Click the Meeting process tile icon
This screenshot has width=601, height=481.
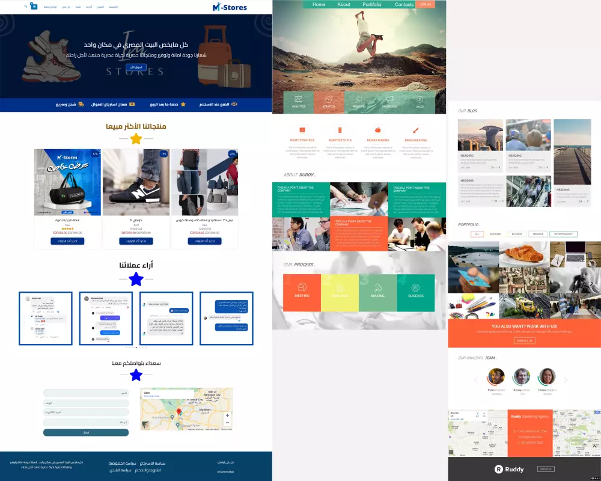pyautogui.click(x=302, y=287)
